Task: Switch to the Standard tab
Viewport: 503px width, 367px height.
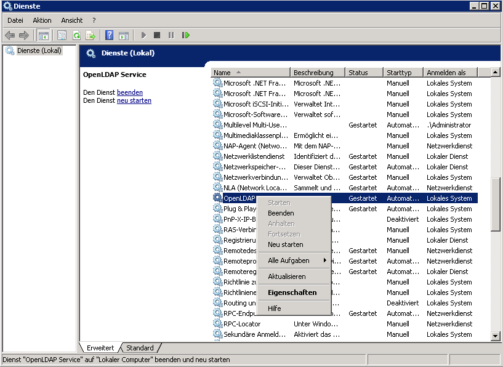Action: [x=140, y=347]
